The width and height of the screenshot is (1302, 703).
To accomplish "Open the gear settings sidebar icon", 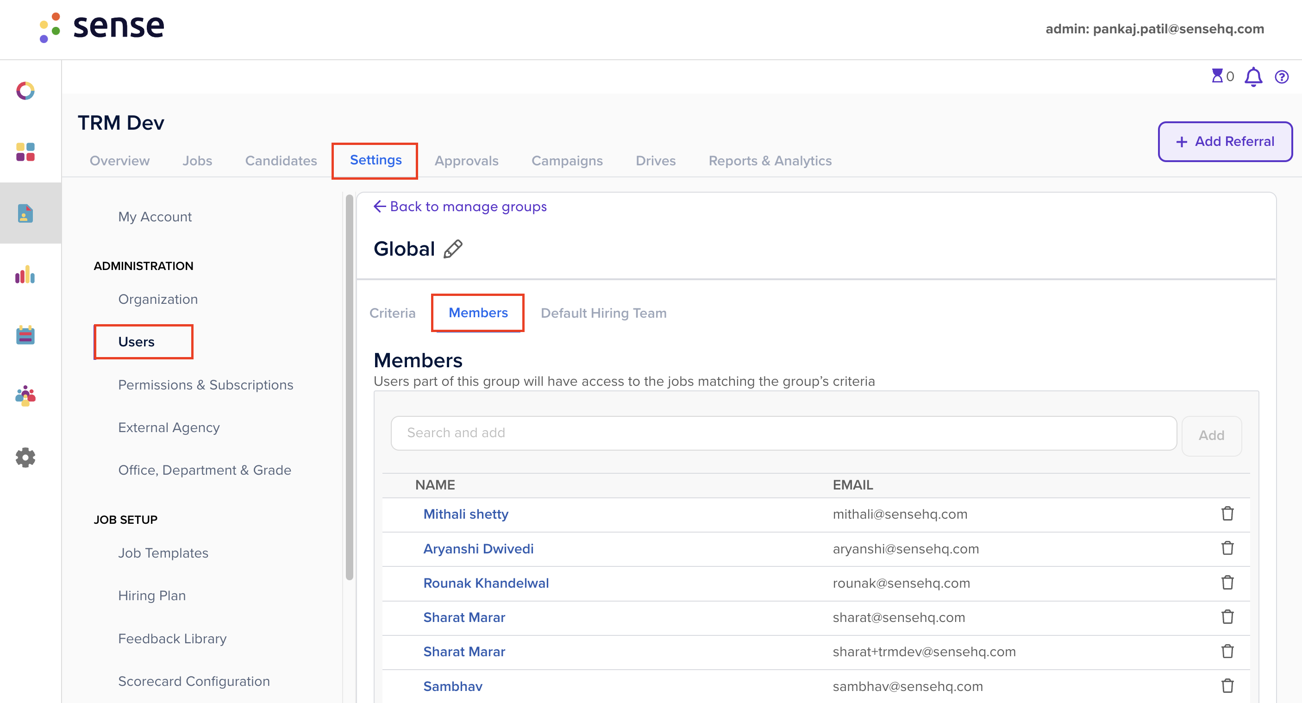I will (x=25, y=458).
